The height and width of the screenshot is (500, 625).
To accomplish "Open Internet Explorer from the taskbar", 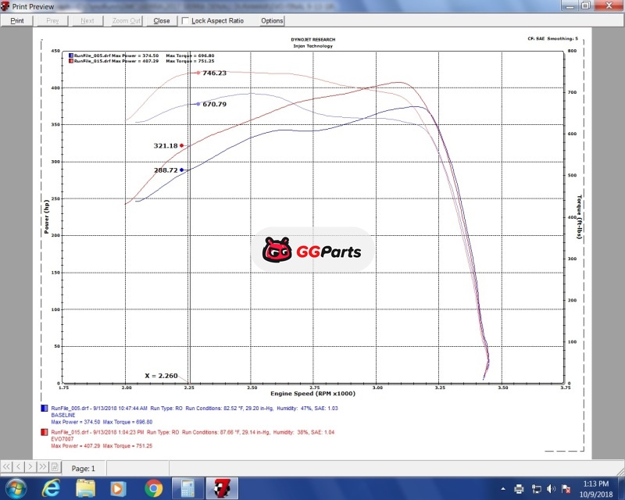I will [x=49, y=488].
